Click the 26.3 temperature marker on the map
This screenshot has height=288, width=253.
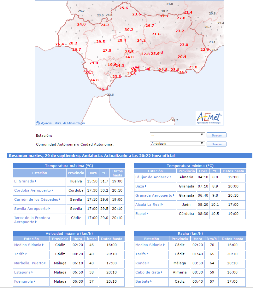[103, 89]
